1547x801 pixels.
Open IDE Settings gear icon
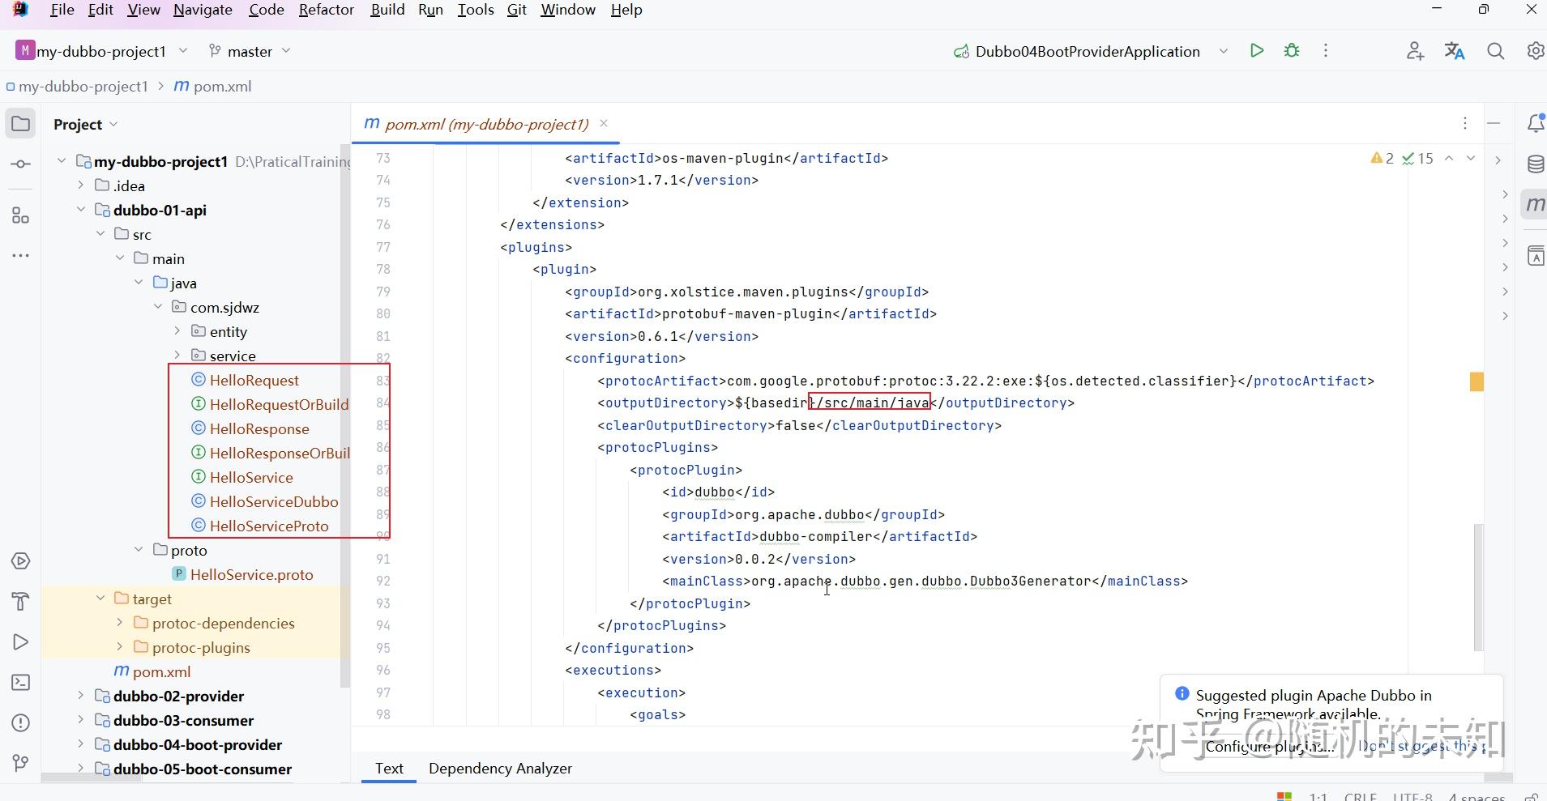(x=1536, y=50)
